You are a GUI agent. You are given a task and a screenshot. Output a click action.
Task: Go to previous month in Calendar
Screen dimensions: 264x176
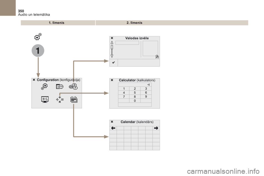click(113, 128)
